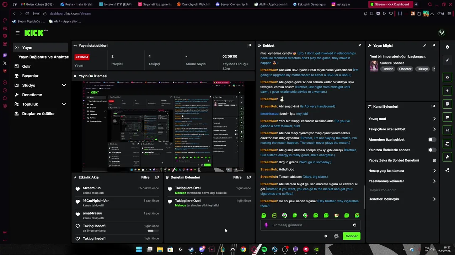This screenshot has height=255, width=455.
Task: Click the green Gönder button
Action: coord(352,236)
